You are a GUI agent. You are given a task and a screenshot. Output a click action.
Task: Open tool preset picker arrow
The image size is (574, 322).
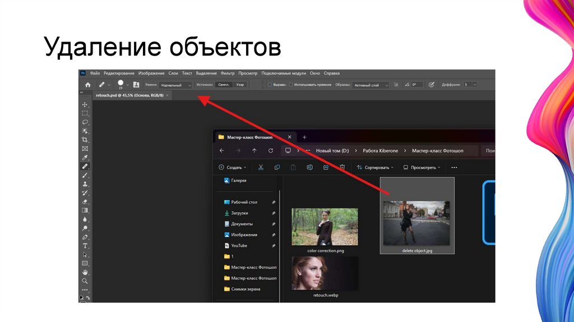coord(109,85)
